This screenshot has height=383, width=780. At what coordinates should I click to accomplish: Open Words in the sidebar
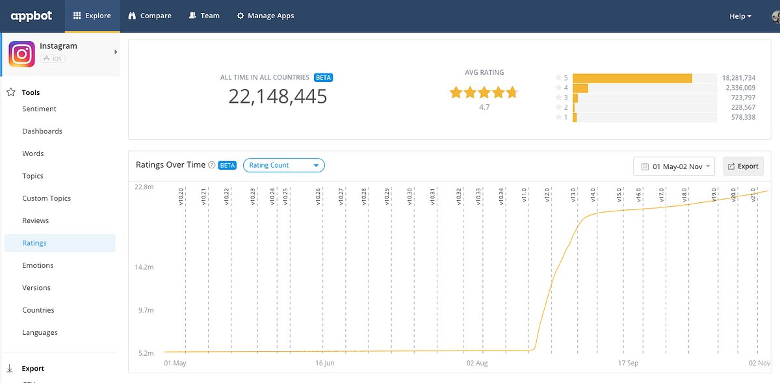[33, 153]
